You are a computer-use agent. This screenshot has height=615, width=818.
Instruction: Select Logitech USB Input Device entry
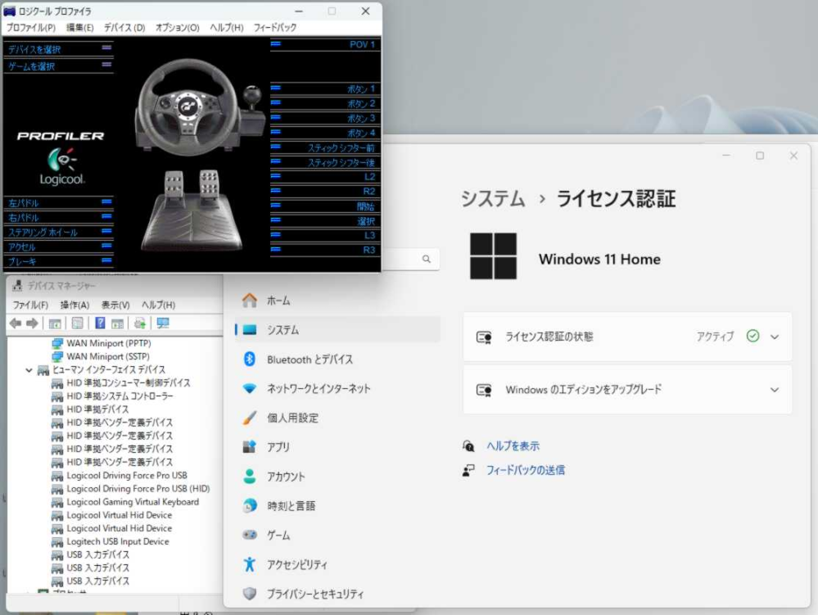click(118, 541)
